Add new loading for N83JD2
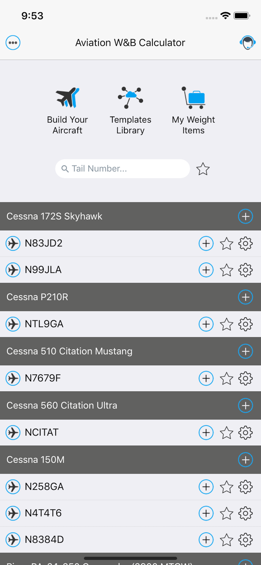 click(206, 244)
